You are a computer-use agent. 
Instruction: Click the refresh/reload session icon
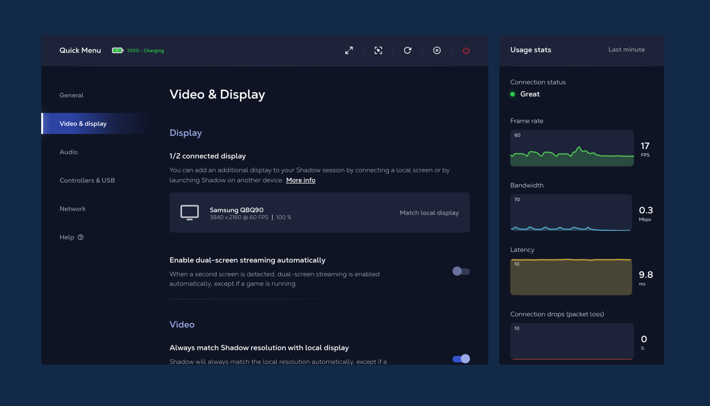pos(408,50)
